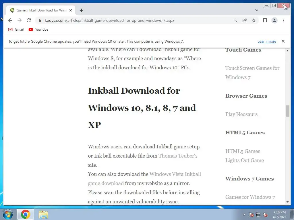Close the Game Inkball Download tab
This screenshot has width=294, height=220.
point(71,10)
